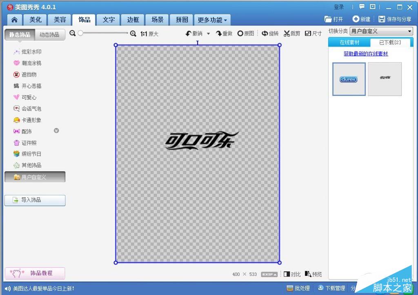Choose the 开心恶搞 category
Image resolution: width=418 pixels, height=295 pixels.
click(27, 86)
